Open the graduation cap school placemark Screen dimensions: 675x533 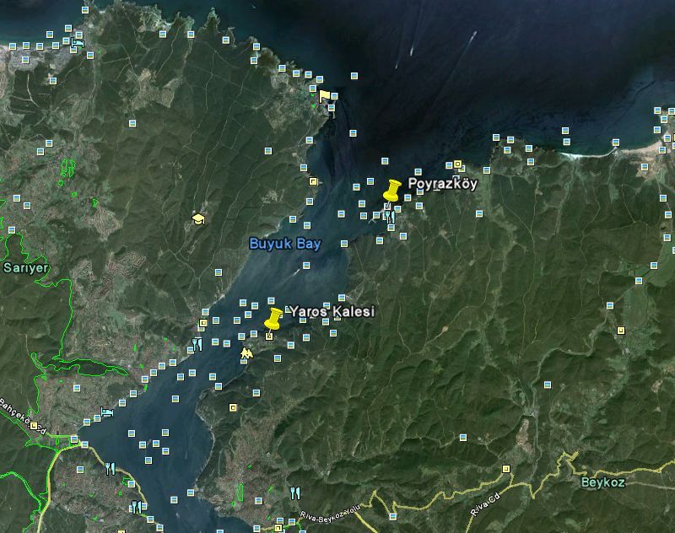tap(198, 218)
